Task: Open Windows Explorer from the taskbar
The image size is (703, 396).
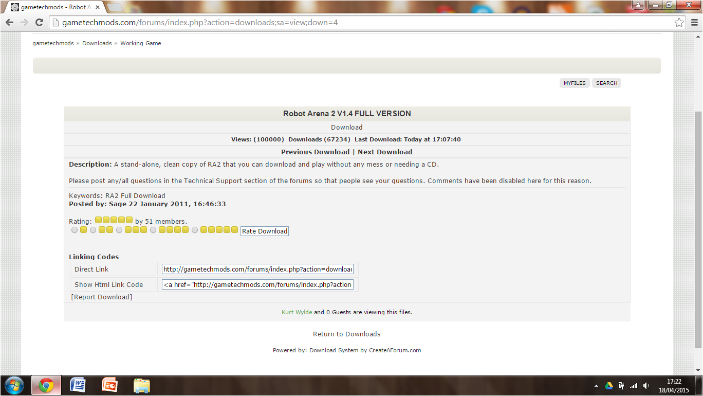Action: click(141, 385)
